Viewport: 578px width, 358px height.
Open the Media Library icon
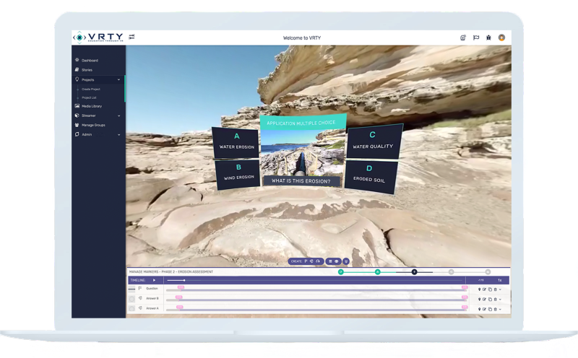[77, 106]
